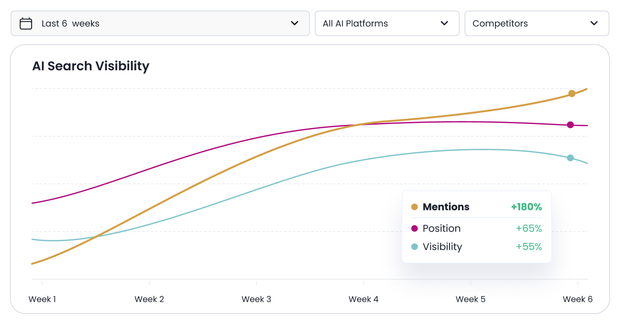Click the Week 4 axis label
Image resolution: width=620 pixels, height=324 pixels.
(x=363, y=299)
